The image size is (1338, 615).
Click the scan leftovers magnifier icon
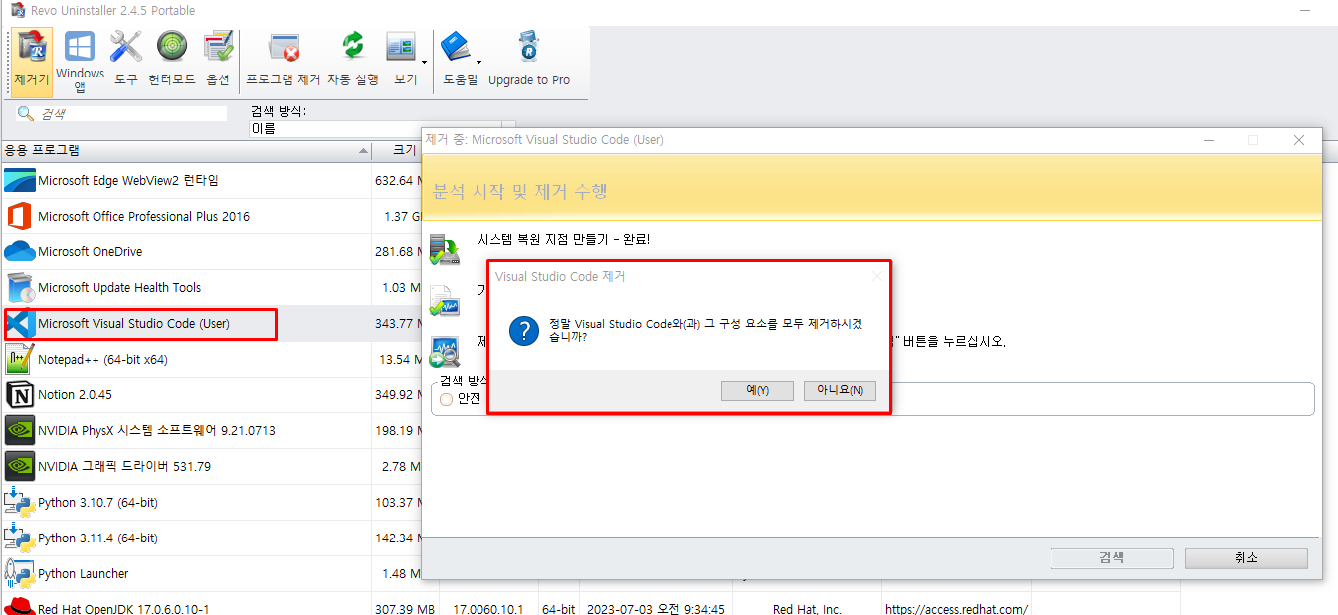click(444, 353)
